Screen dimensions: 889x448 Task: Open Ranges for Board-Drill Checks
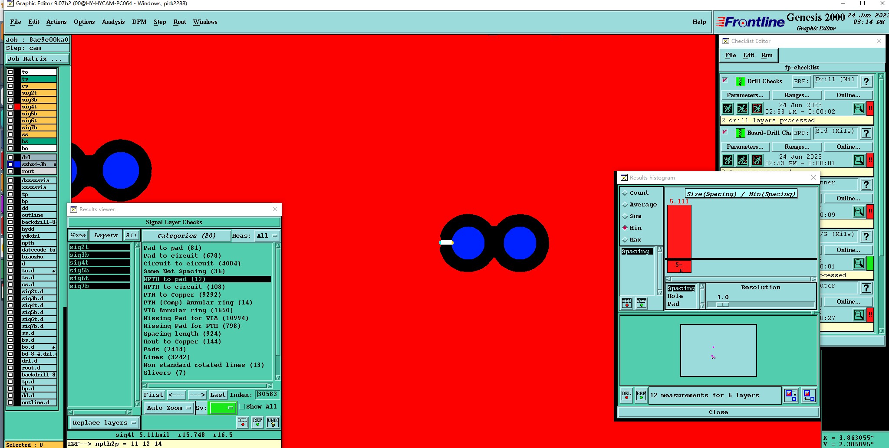pos(797,147)
